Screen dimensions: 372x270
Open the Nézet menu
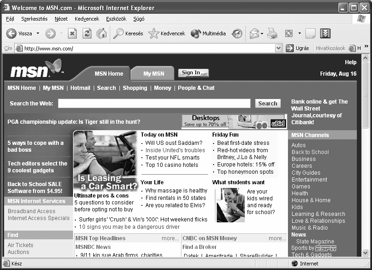pos(61,19)
